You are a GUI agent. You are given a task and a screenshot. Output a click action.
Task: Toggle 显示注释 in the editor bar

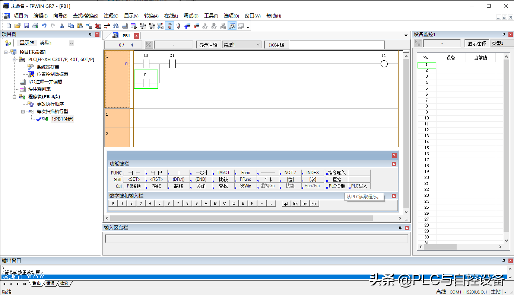(208, 45)
